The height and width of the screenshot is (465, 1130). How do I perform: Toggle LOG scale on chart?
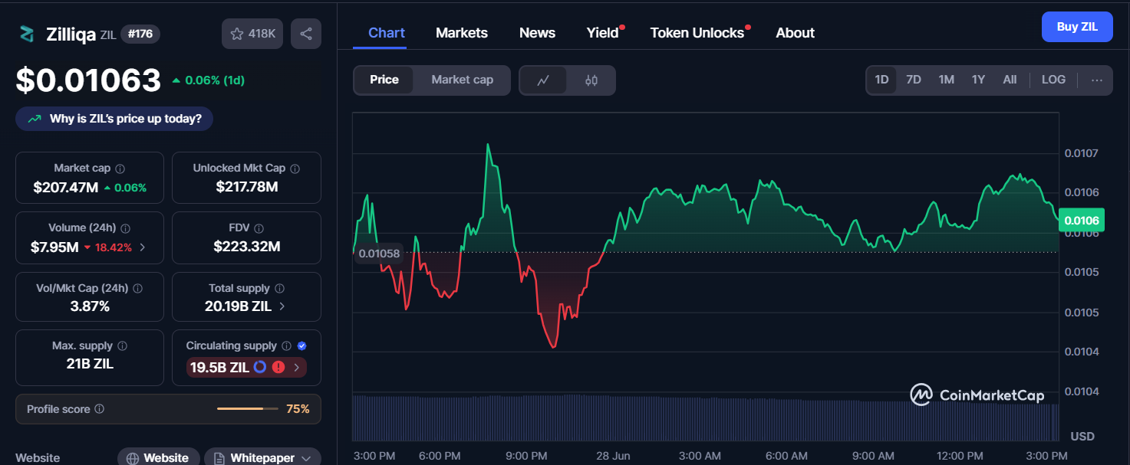click(1053, 80)
